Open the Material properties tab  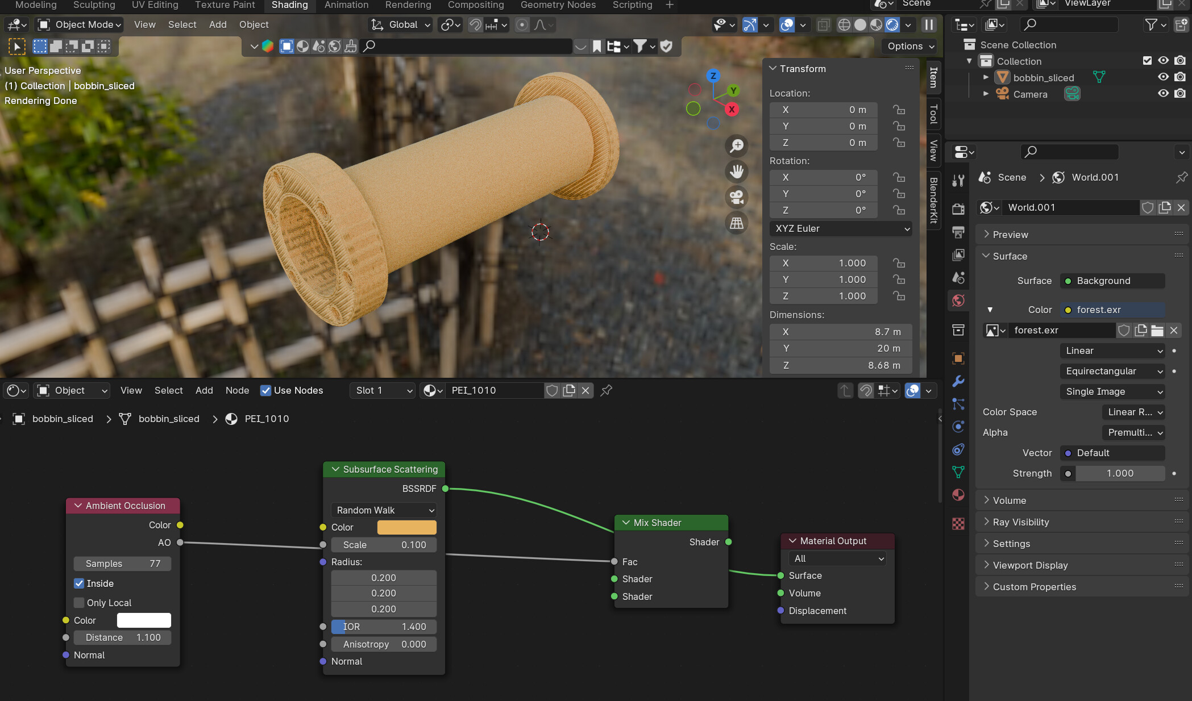[x=958, y=495]
